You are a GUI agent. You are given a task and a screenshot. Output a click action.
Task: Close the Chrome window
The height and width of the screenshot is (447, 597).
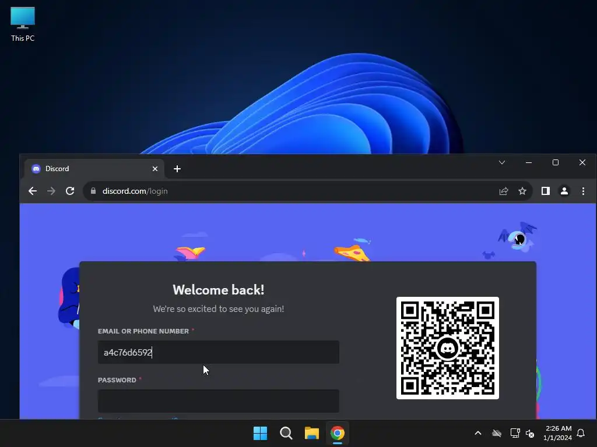(x=582, y=163)
